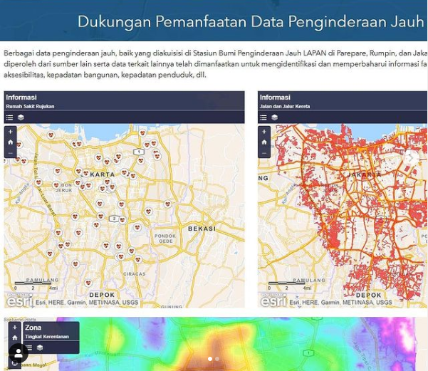Click the round user profile icon
This screenshot has height=371, width=428.
pyautogui.click(x=19, y=352)
